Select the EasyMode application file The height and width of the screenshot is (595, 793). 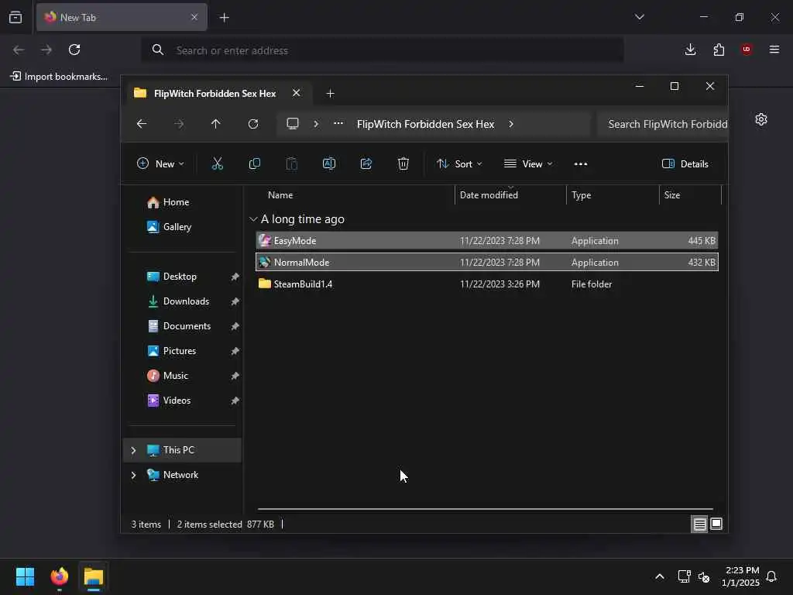point(487,241)
